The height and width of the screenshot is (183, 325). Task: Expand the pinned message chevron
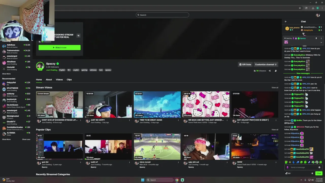(x=321, y=42)
